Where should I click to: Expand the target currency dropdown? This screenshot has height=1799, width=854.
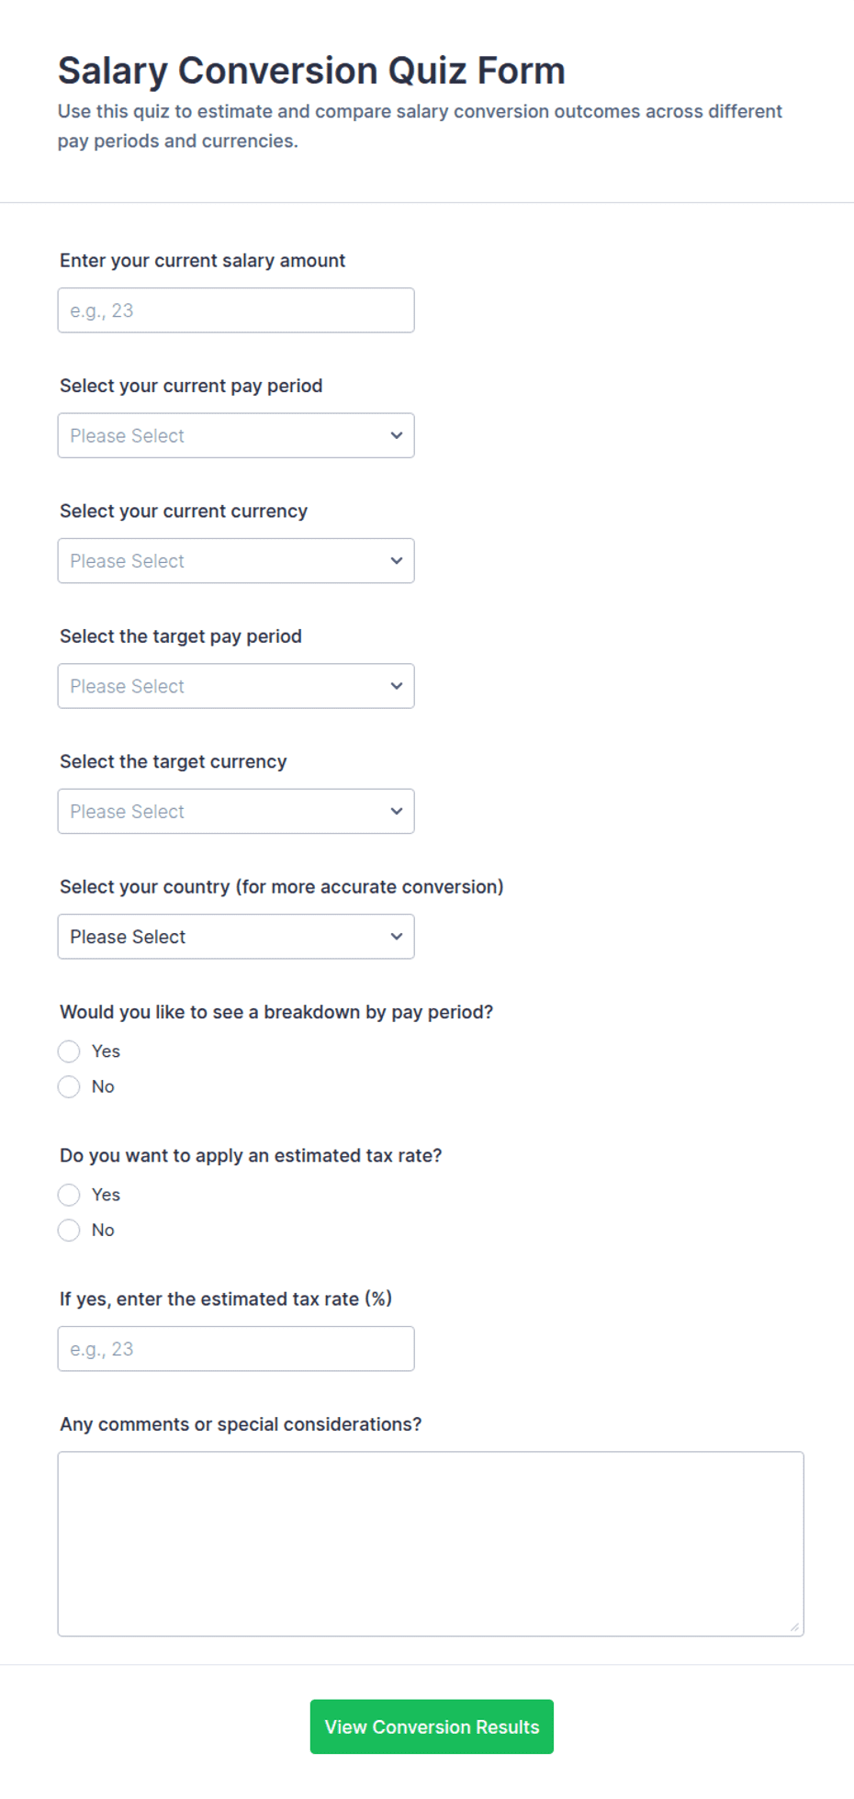pyautogui.click(x=236, y=812)
